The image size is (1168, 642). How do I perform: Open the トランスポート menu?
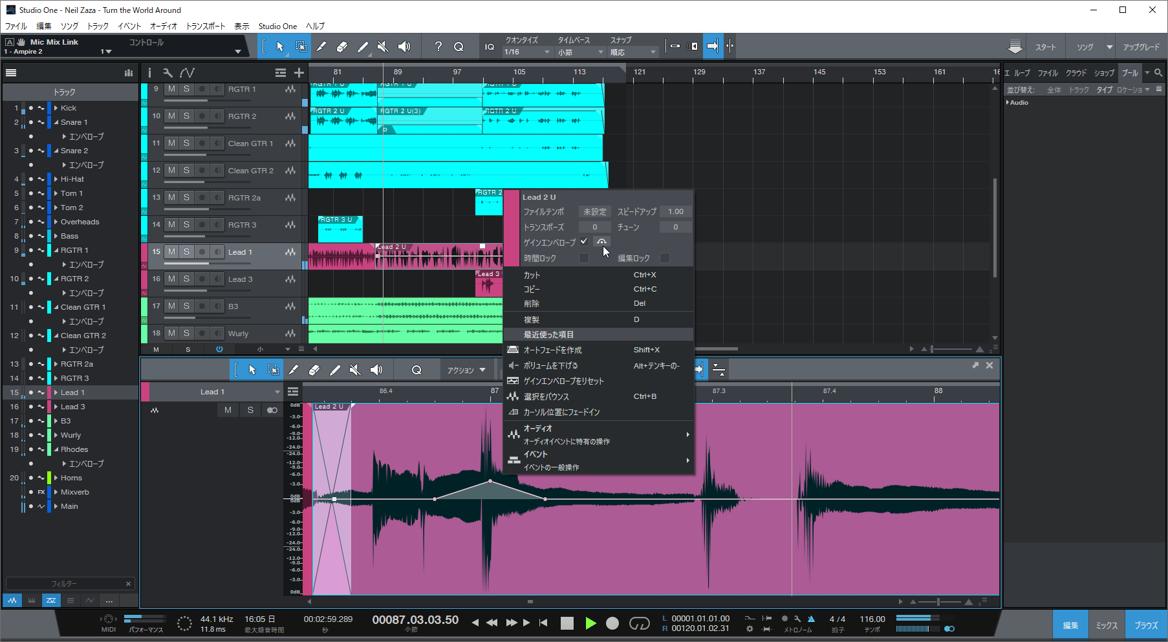[206, 27]
